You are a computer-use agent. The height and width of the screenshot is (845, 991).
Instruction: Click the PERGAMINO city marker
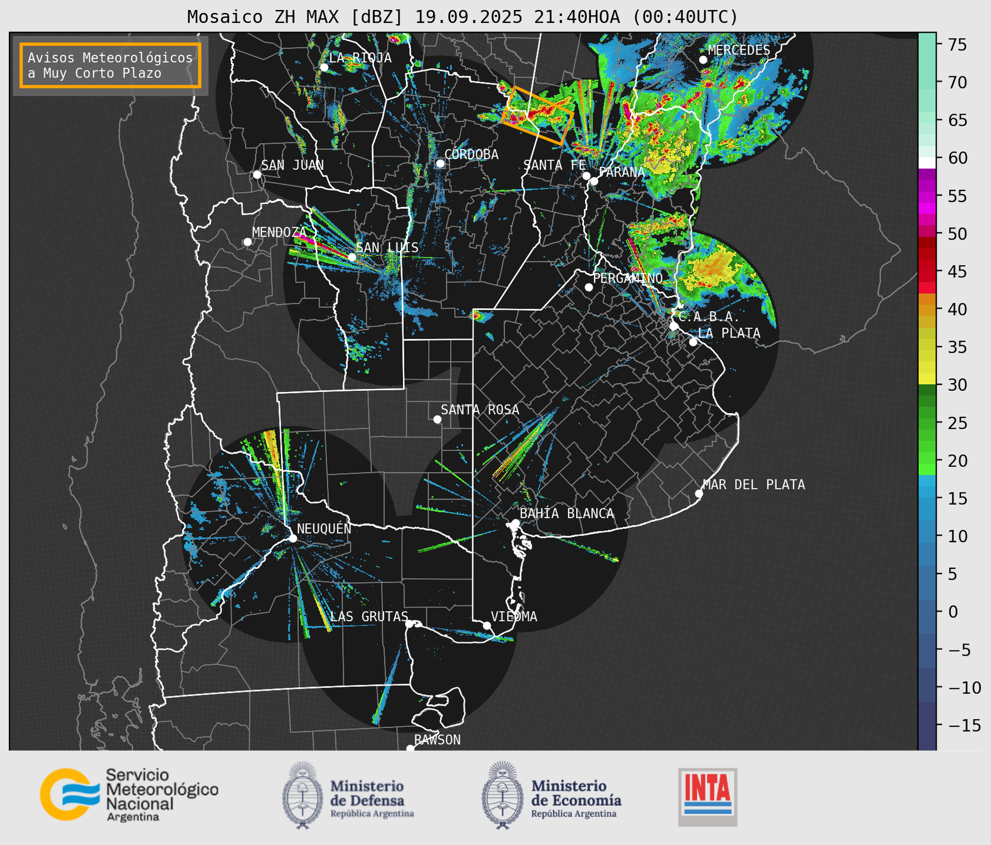[589, 287]
